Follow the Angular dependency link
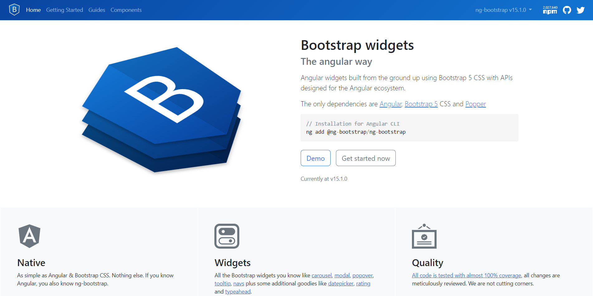The width and height of the screenshot is (593, 296). [390, 104]
